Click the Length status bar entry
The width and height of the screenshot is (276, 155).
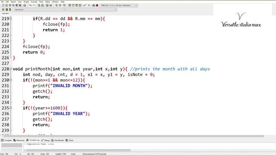tap(61, 154)
